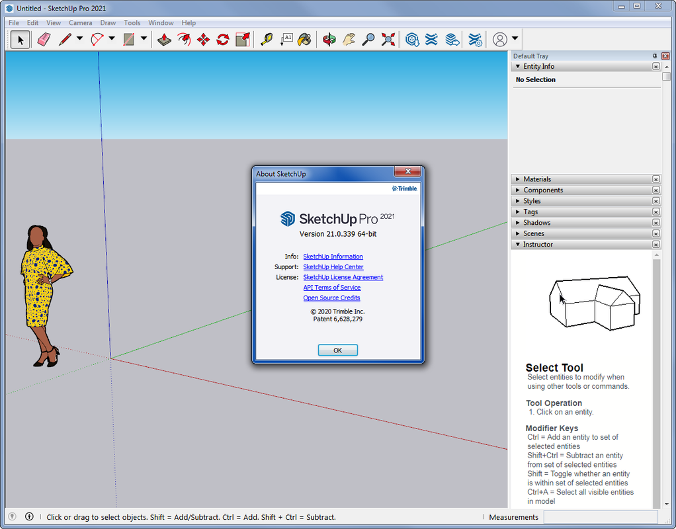Viewport: 676px width, 529px height.
Task: Open the Window menu
Action: [161, 23]
